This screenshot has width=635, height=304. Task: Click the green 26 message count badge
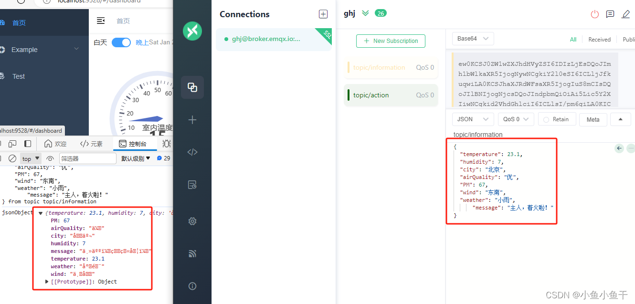[x=381, y=13]
